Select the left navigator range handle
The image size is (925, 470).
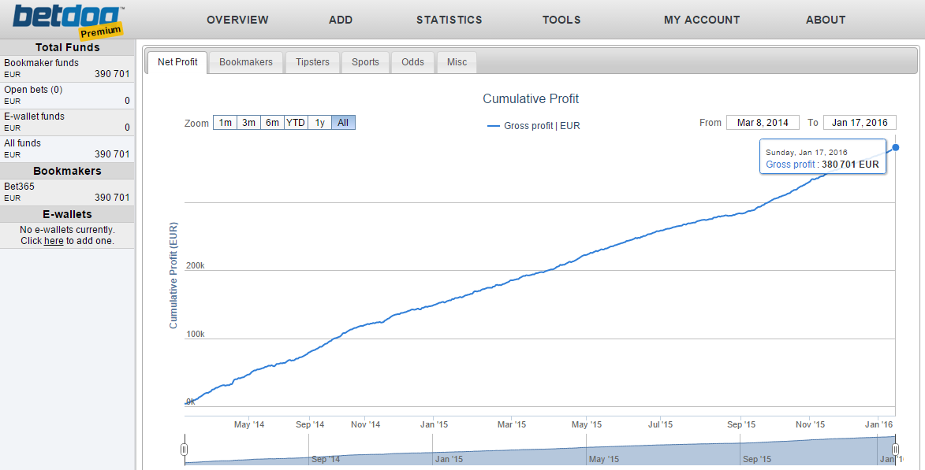point(184,450)
